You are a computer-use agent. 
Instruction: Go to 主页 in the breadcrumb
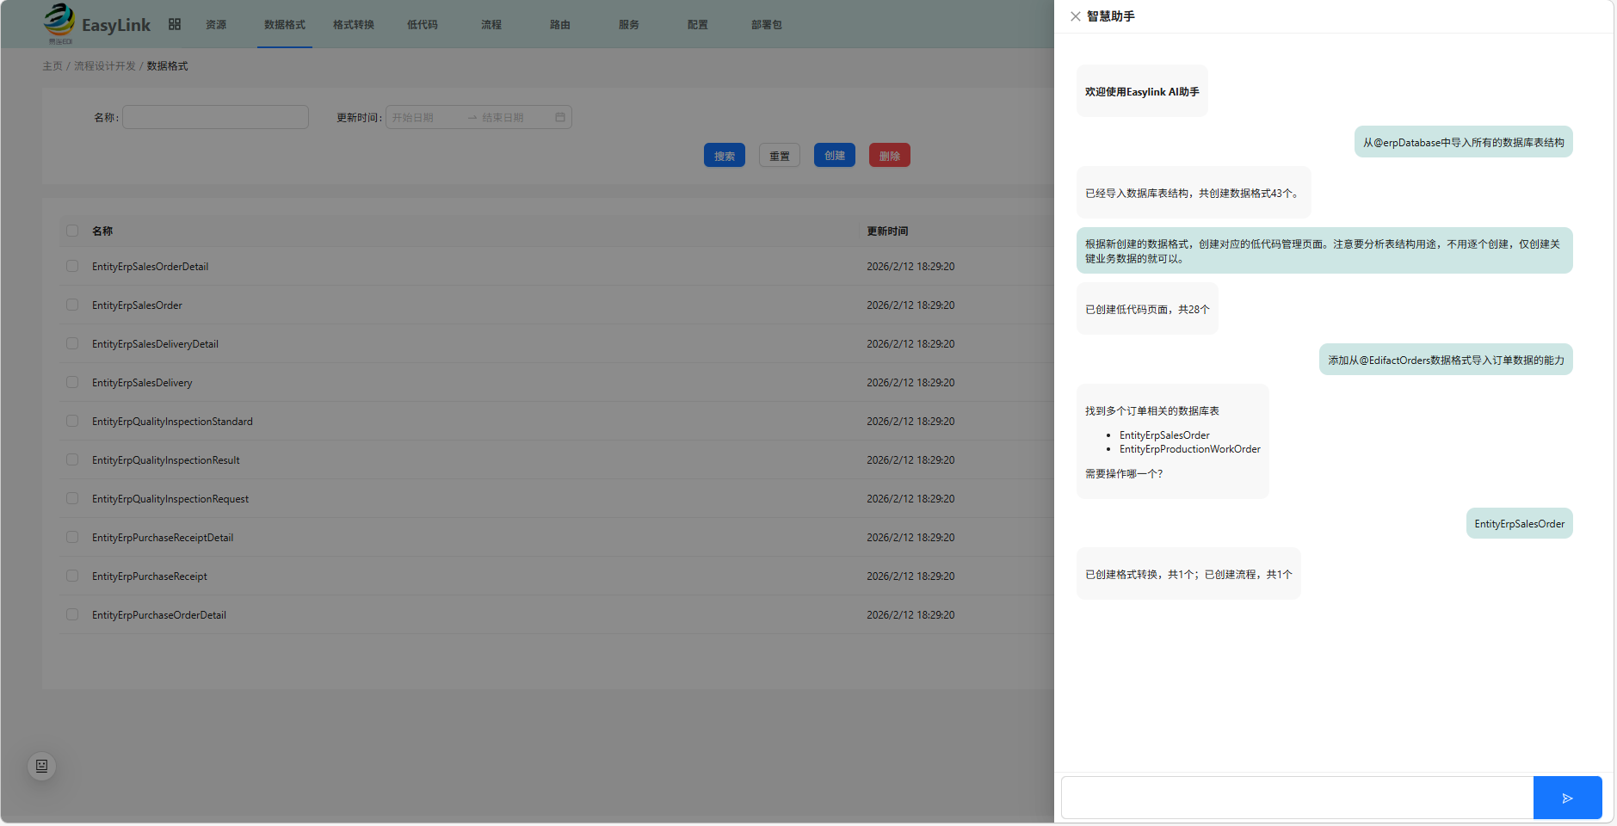(52, 66)
